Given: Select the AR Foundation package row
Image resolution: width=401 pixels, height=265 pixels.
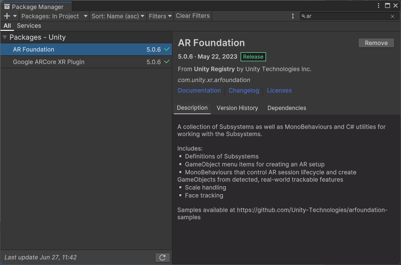Looking at the screenshot, I should (86, 49).
